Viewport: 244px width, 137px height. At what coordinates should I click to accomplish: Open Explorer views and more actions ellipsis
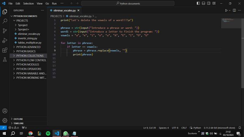tap(42, 10)
